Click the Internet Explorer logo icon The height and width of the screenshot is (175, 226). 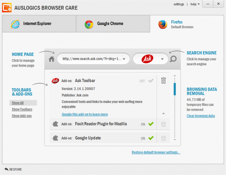click(x=15, y=24)
